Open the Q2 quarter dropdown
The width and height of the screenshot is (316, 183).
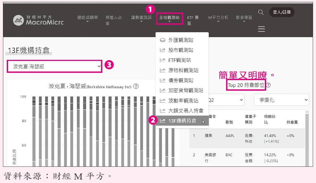click(x=227, y=100)
